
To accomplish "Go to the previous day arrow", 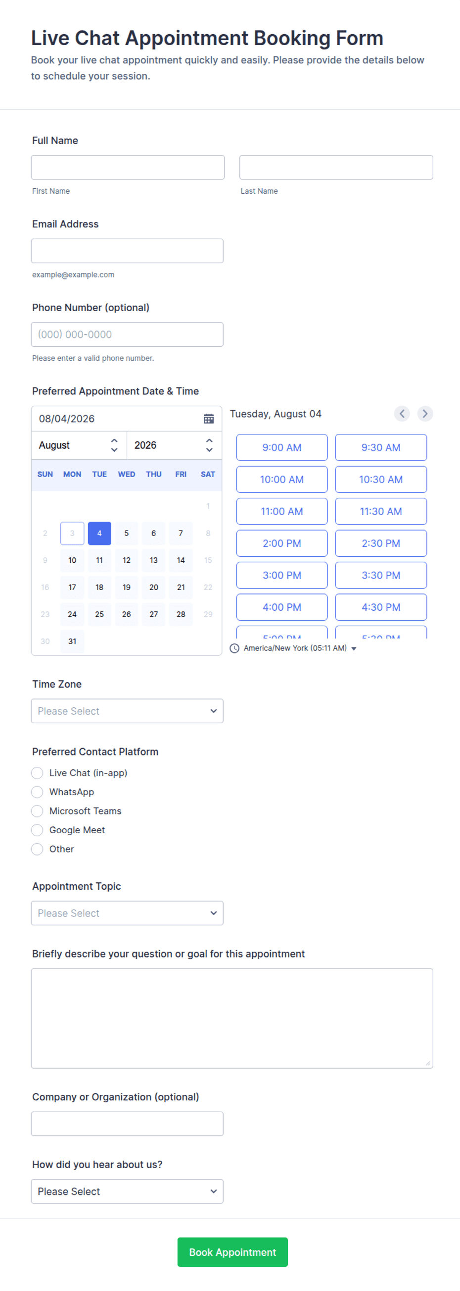I will pyautogui.click(x=402, y=414).
